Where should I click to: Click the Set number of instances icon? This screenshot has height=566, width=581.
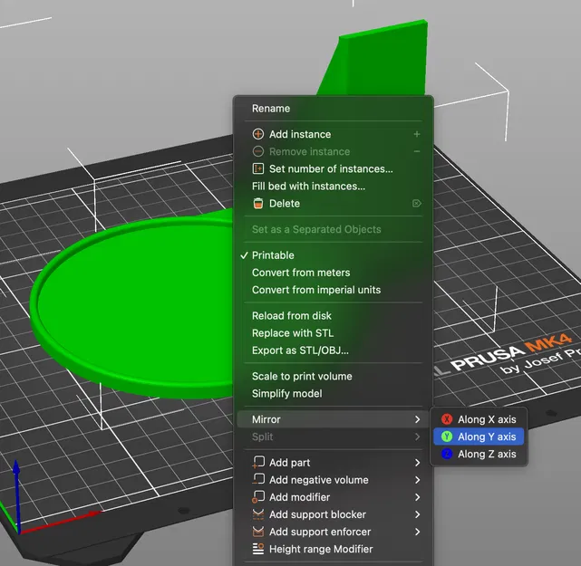tap(258, 168)
